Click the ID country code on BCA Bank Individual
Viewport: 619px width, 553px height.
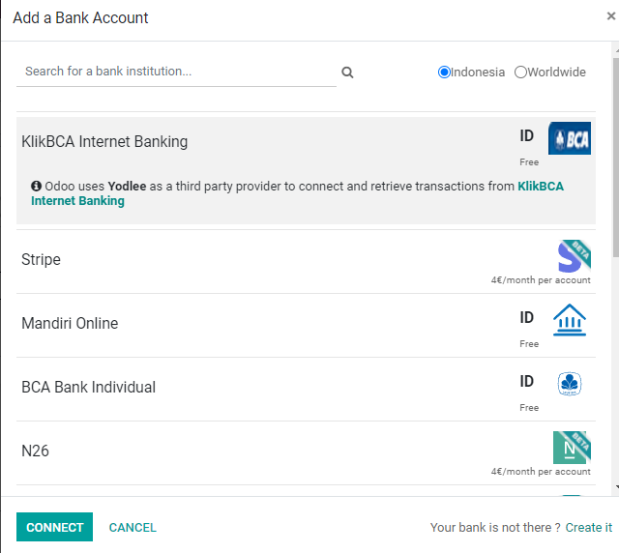tap(526, 382)
